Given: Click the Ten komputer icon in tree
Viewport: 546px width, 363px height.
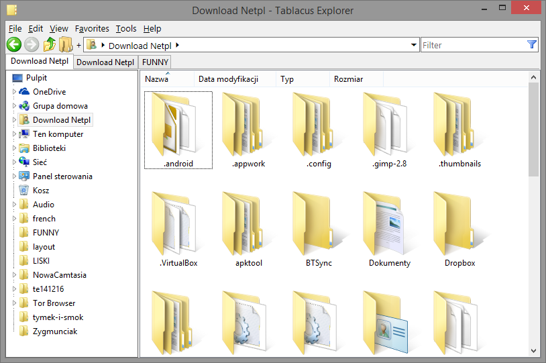Looking at the screenshot, I should coord(24,134).
